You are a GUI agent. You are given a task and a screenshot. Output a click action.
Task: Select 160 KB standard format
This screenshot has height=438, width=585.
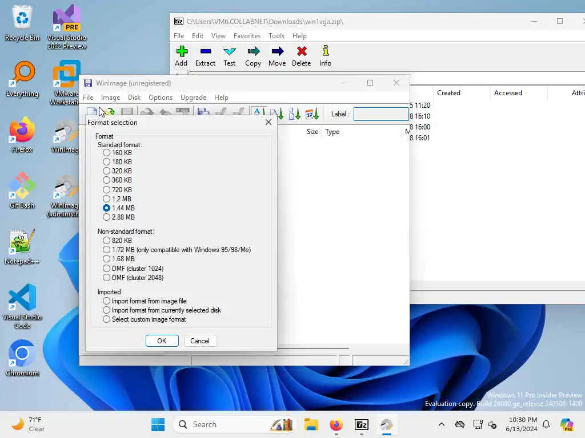click(x=117, y=153)
